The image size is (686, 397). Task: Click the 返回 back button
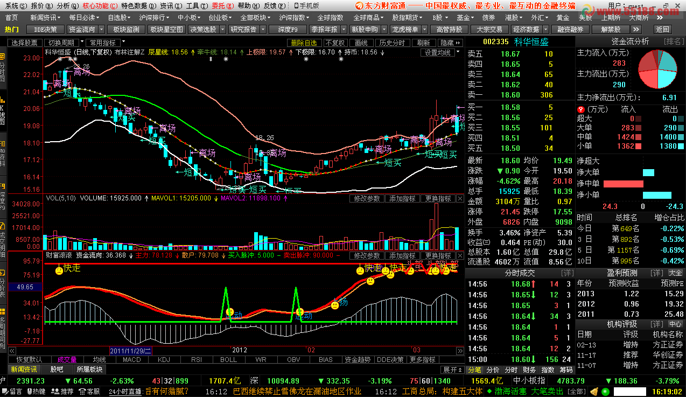(663, 29)
